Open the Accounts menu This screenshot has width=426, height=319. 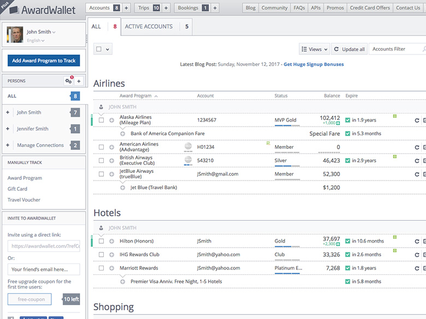(104, 8)
